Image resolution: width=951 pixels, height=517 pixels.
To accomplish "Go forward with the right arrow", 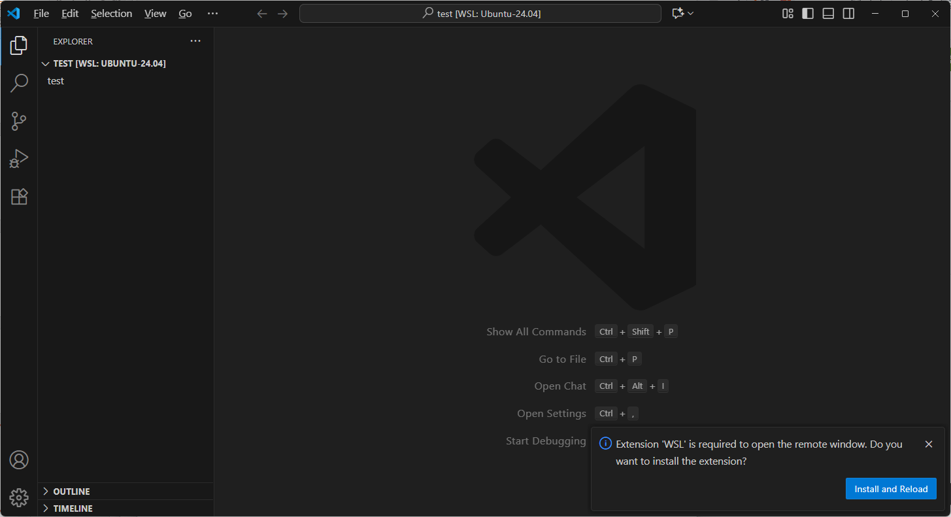I will [282, 14].
